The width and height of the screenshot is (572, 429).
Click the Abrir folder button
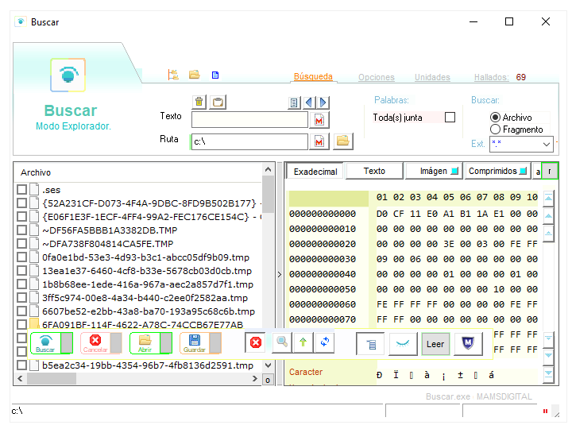[x=145, y=343]
